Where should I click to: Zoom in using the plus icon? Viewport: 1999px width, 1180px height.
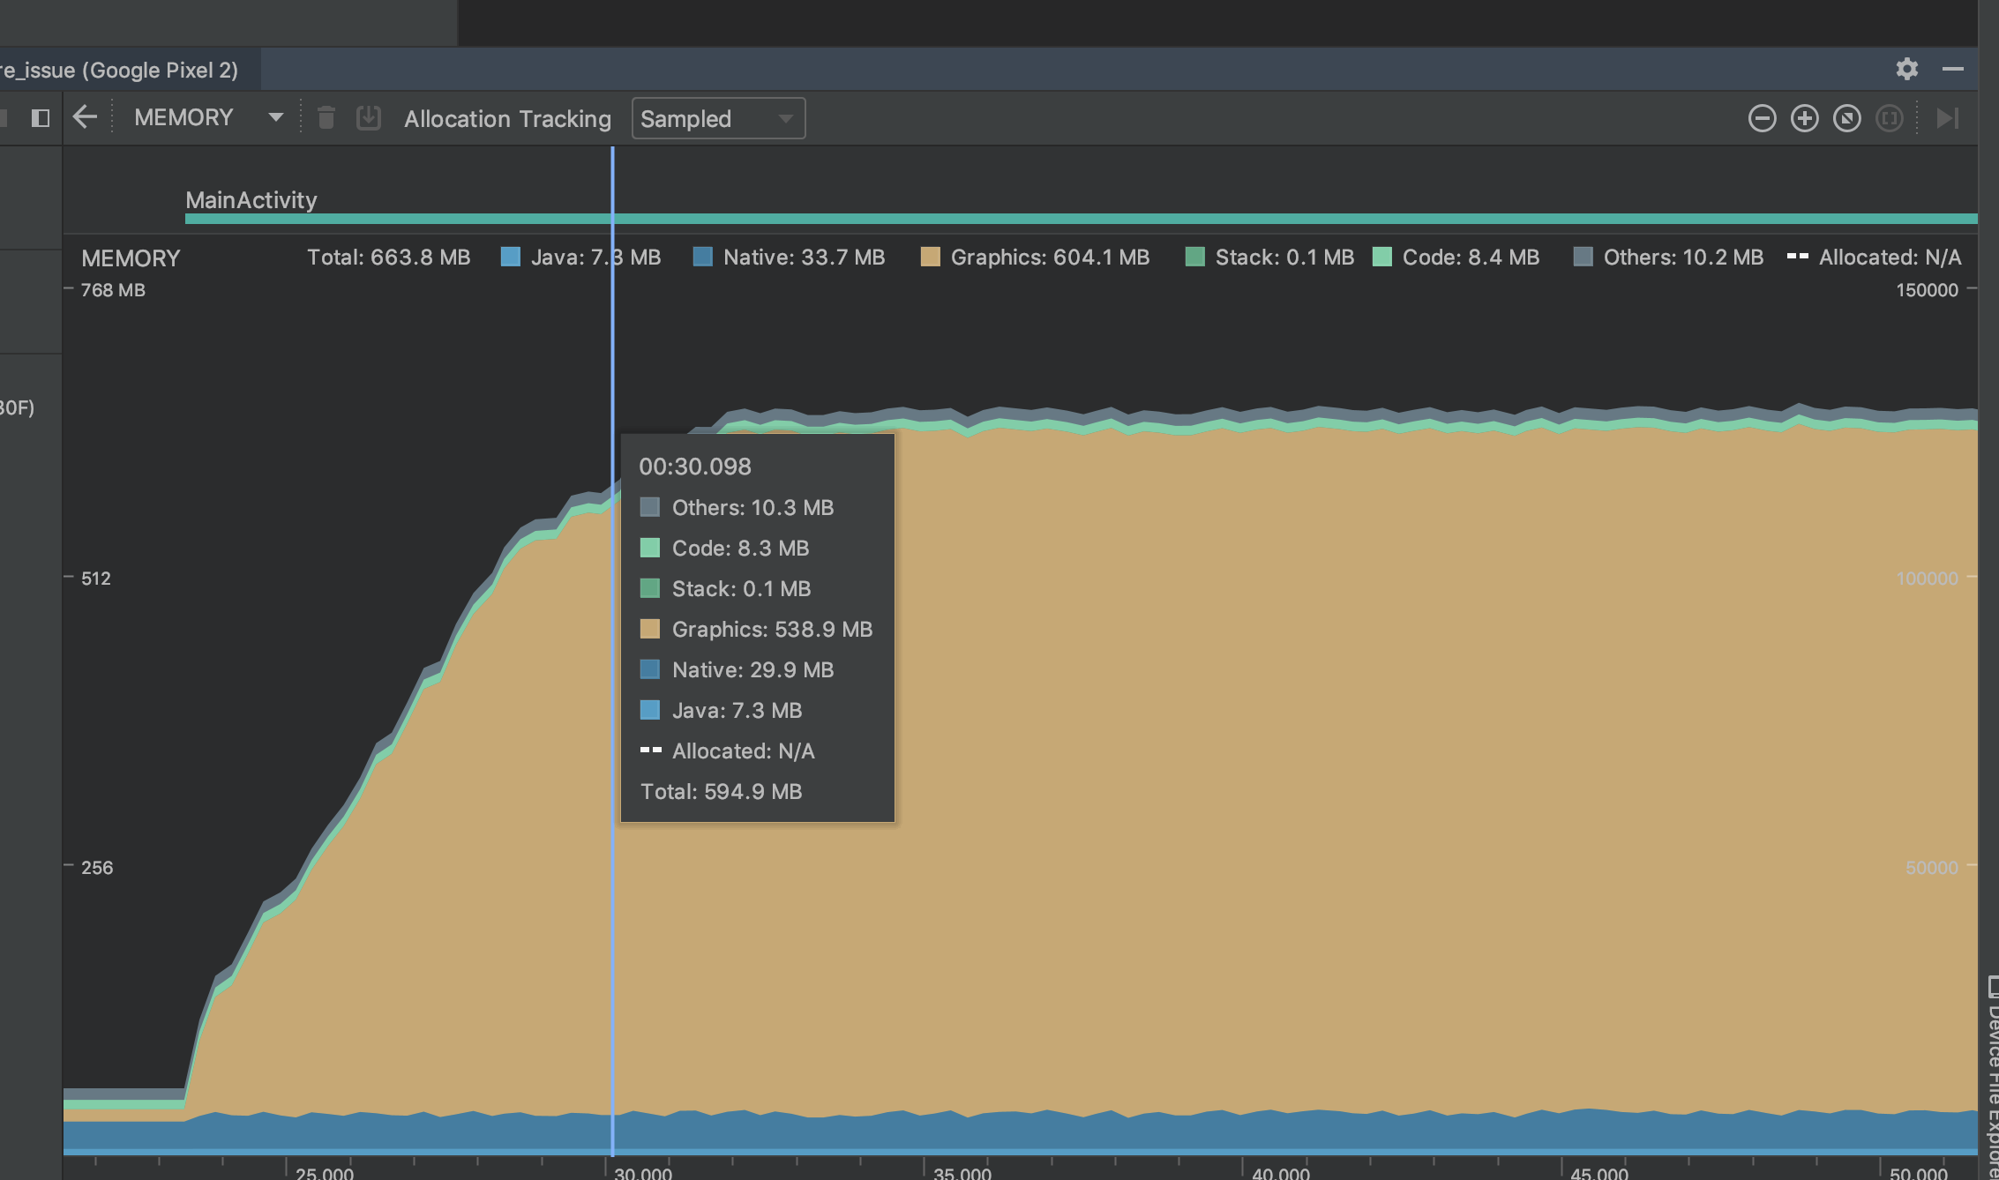pos(1804,118)
